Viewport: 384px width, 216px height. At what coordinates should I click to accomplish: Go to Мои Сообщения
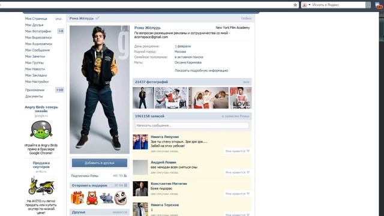[37, 50]
